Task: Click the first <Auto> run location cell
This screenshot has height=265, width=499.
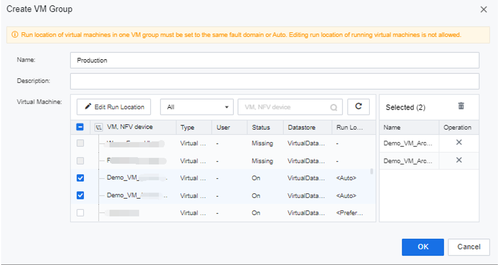Action: (346, 178)
